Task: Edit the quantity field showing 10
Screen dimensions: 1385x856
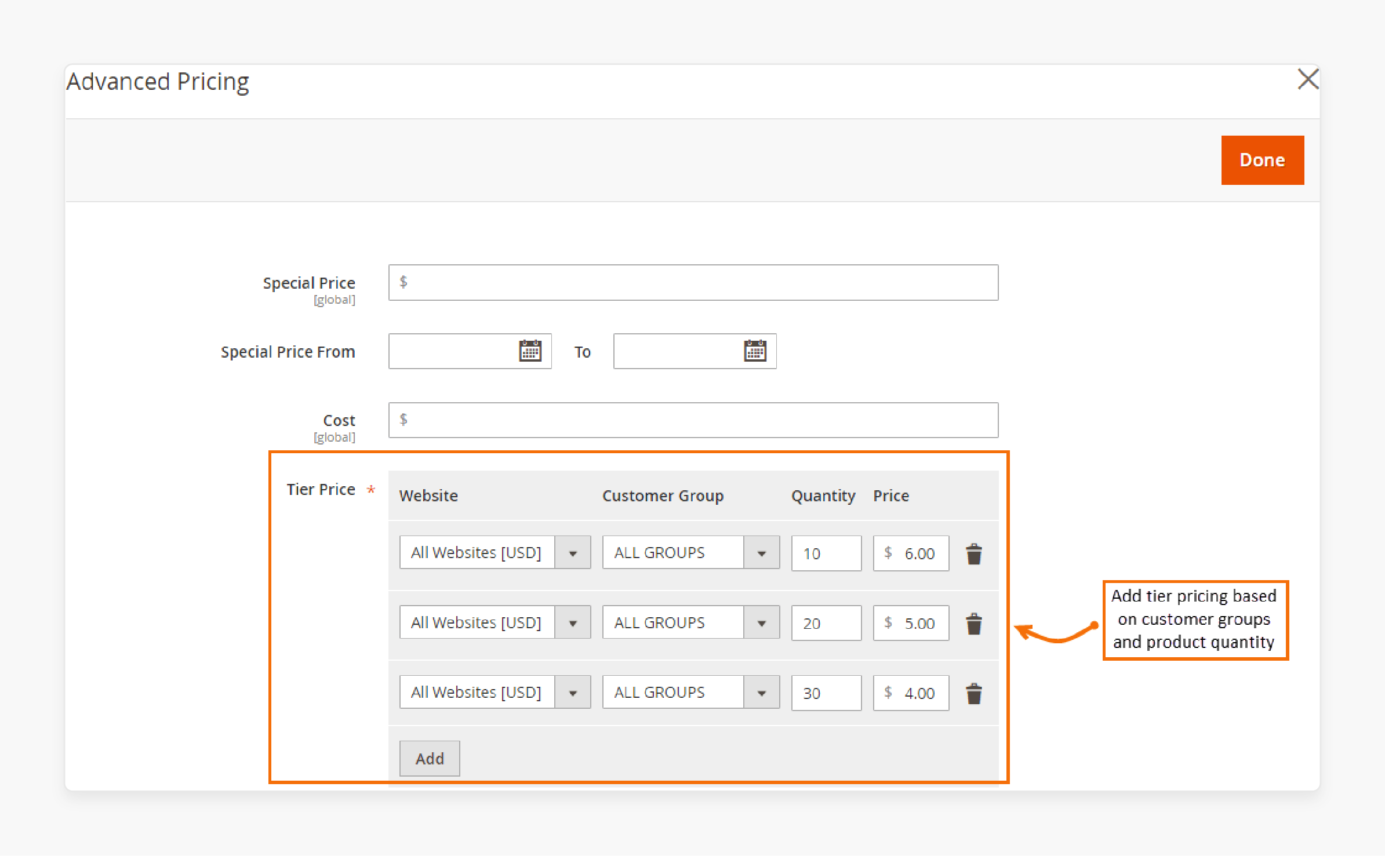Action: pyautogui.click(x=827, y=553)
